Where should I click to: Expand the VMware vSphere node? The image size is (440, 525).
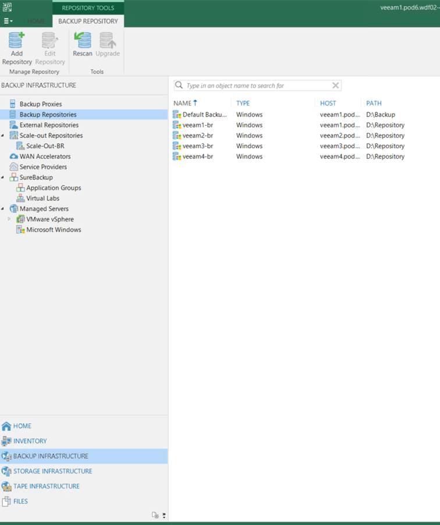9,219
